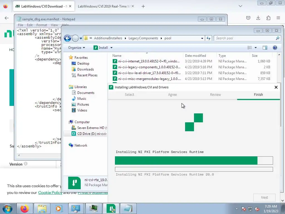
Task: Click the Next button in installer
Action: point(264,198)
